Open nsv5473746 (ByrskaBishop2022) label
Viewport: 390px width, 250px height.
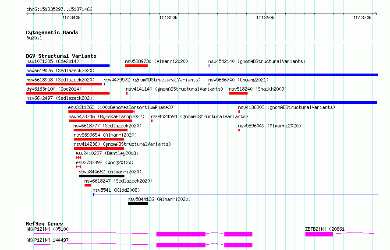click(106, 116)
